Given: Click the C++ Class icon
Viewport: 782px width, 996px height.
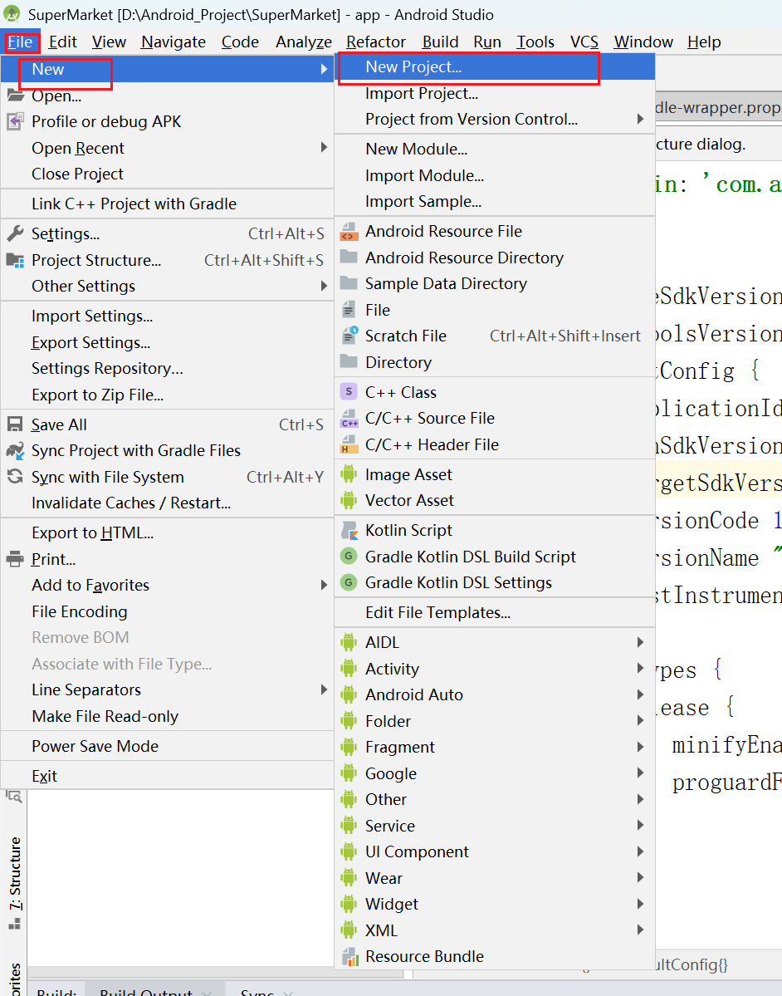Looking at the screenshot, I should click(x=349, y=392).
